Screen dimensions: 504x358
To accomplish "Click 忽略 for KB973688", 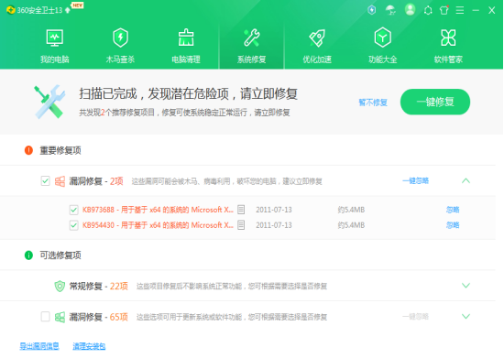I will [453, 210].
